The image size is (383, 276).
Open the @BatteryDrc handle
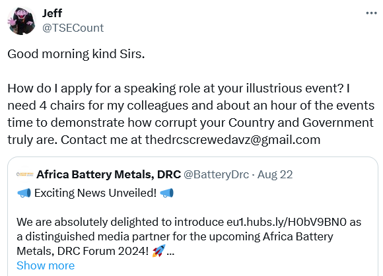click(x=216, y=174)
